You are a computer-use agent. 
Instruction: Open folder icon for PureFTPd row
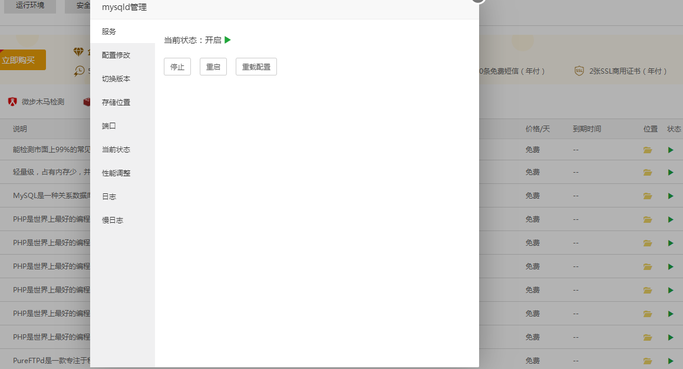(x=647, y=361)
